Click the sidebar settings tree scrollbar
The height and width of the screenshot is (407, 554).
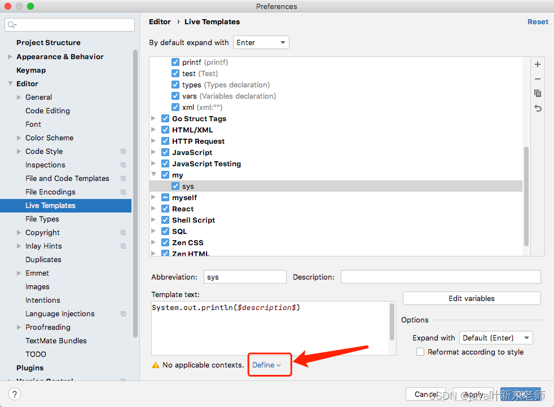pyautogui.click(x=135, y=193)
